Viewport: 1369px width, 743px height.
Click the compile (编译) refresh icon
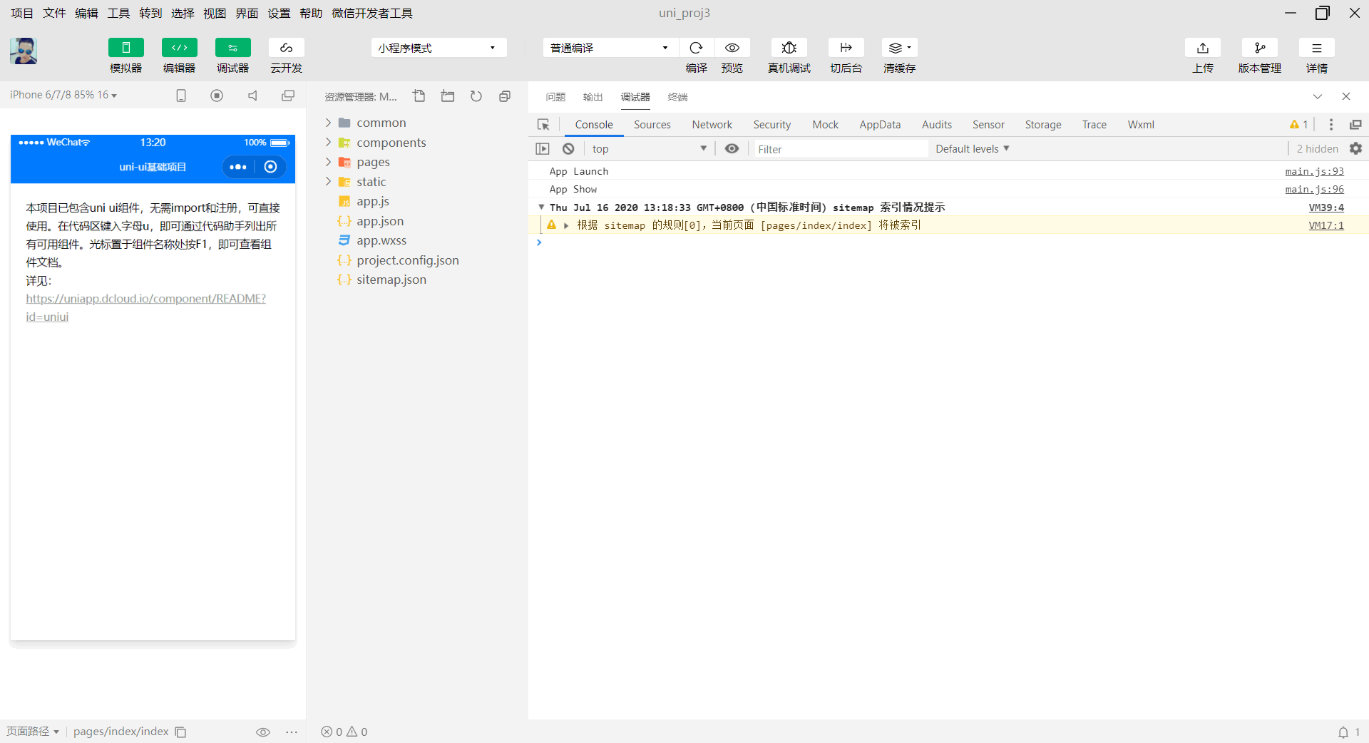[696, 48]
